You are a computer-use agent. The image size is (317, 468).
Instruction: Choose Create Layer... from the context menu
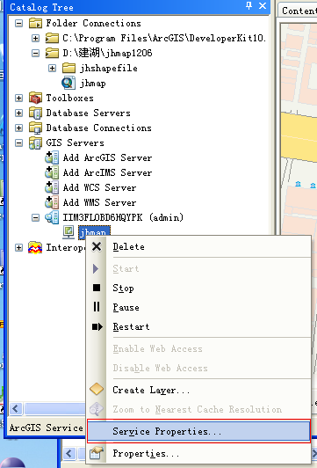pyautogui.click(x=198, y=390)
